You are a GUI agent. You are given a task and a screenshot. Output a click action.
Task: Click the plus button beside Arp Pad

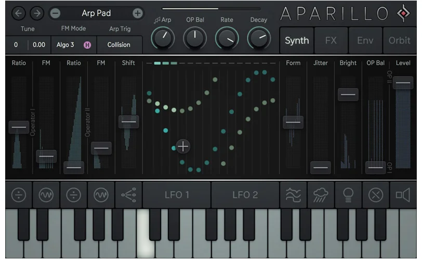[138, 13]
